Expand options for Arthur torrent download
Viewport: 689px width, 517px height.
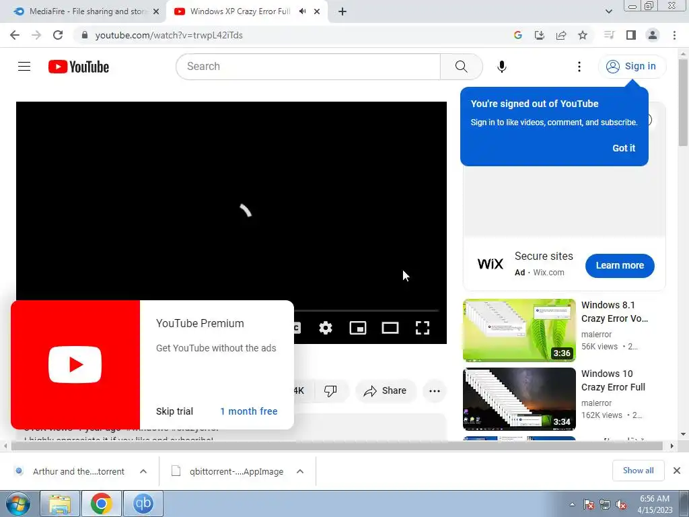(143, 471)
